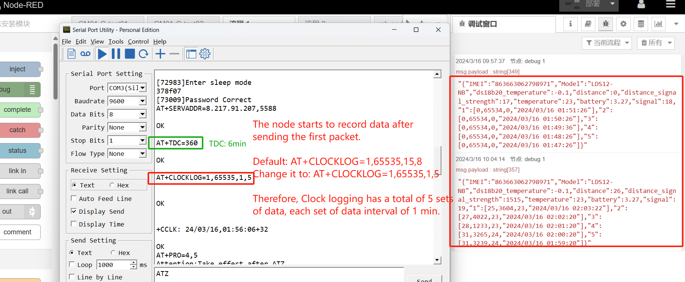Click the Loop interval spinner arrows
This screenshot has width=685, height=282.
click(x=133, y=265)
